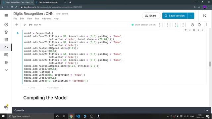Click the Console panel header label

point(19,110)
